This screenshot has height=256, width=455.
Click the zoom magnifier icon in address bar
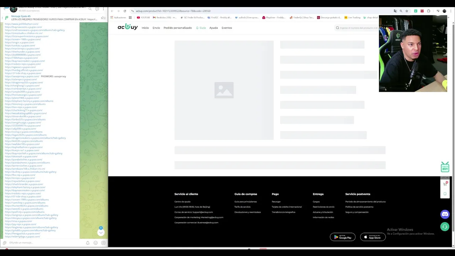tap(401, 11)
